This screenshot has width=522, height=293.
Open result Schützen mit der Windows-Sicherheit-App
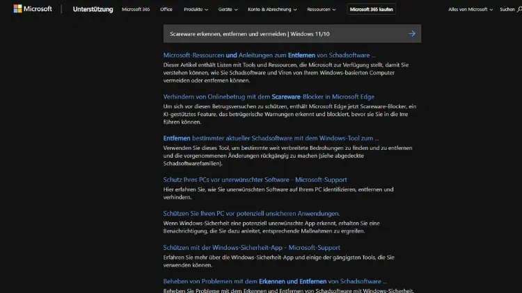(x=252, y=247)
